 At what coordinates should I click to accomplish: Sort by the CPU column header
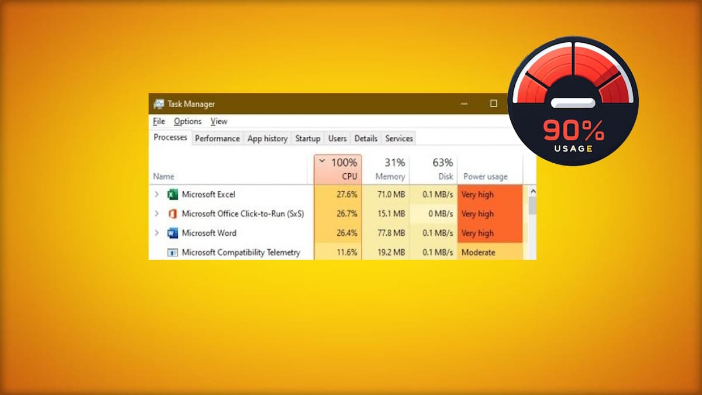click(338, 170)
